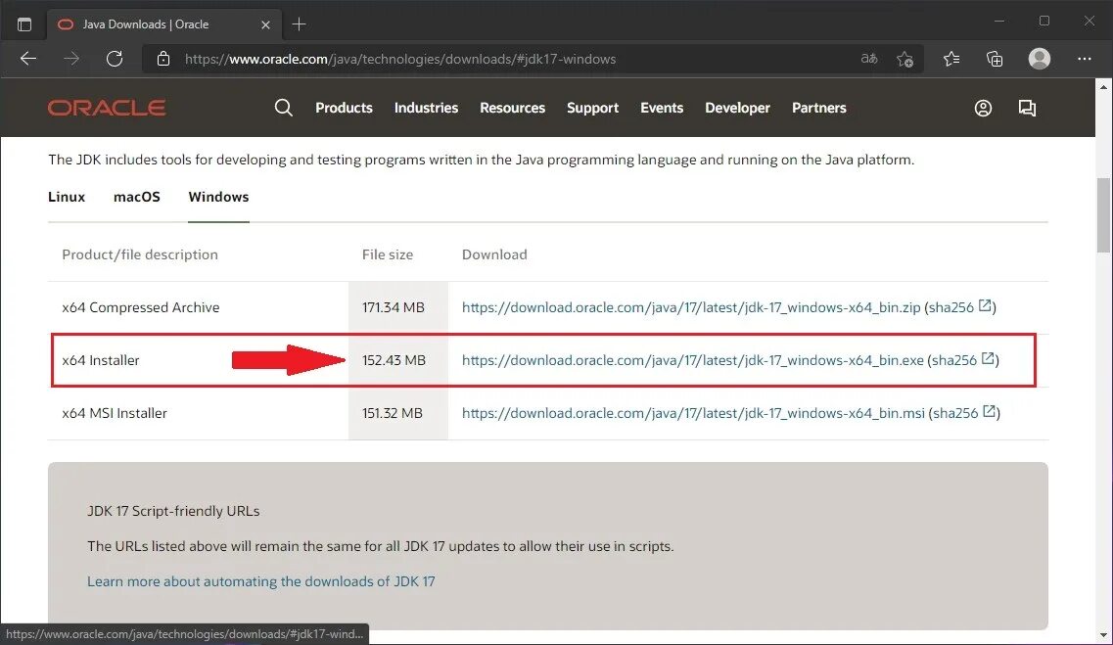Open the tab actions menu icon
Image resolution: width=1113 pixels, height=645 pixels.
[x=24, y=24]
